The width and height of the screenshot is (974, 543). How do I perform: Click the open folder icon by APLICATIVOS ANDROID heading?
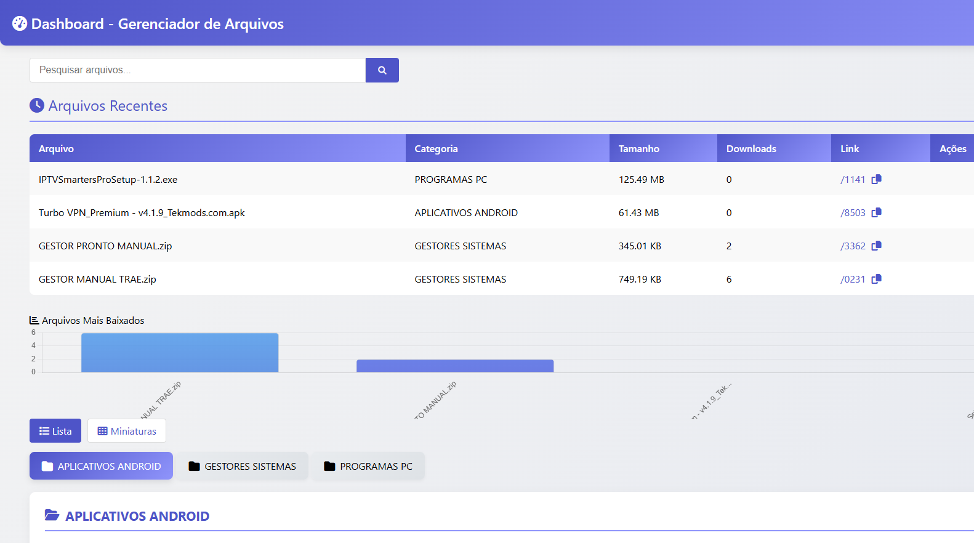52,515
